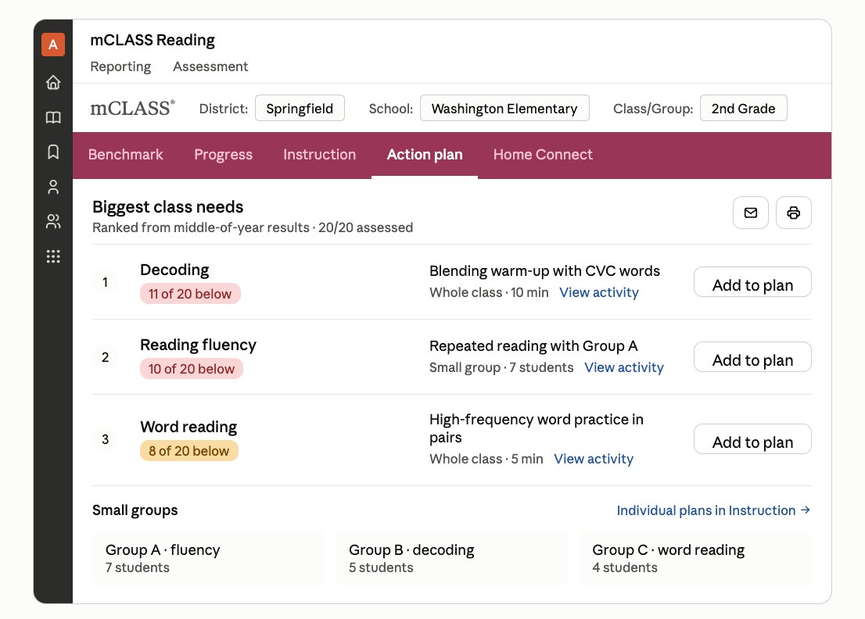Screen dimensions: 865x619
Task: Click the orange A logo icon
Action: (x=53, y=45)
